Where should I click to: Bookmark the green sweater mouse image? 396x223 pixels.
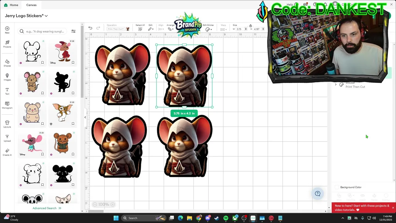click(x=73, y=154)
